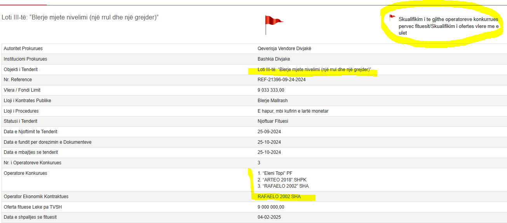Click procedure type E hapur value
Screen dimensions: 507x223
point(293,111)
